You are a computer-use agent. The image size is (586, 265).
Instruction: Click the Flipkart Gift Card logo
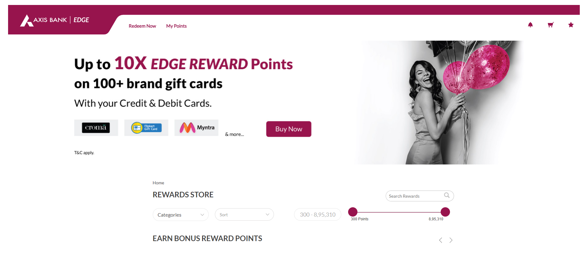pyautogui.click(x=146, y=128)
